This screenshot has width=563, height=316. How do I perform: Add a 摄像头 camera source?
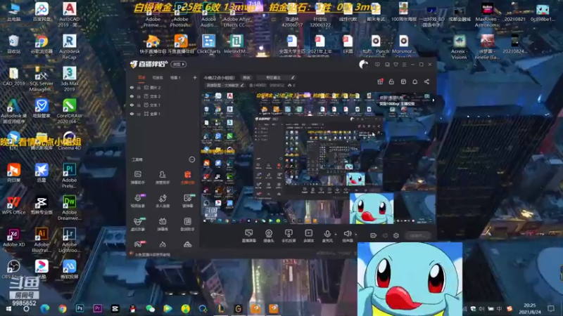(269, 236)
